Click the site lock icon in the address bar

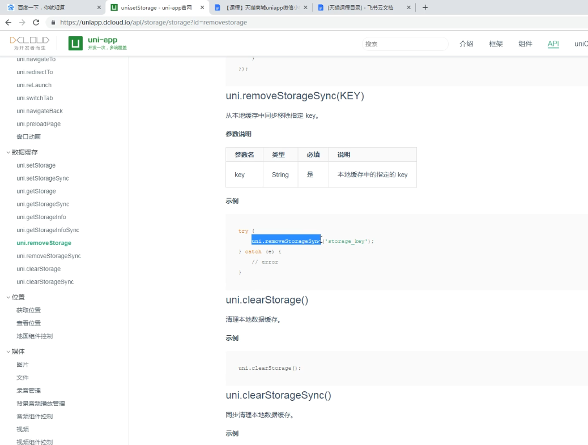(53, 23)
